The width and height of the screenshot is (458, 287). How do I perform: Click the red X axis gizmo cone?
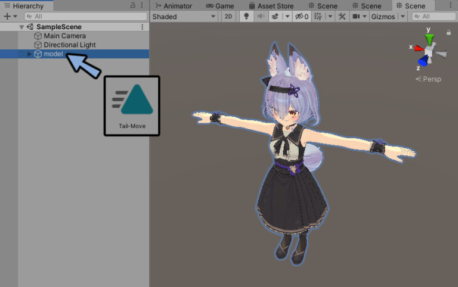pyautogui.click(x=419, y=48)
